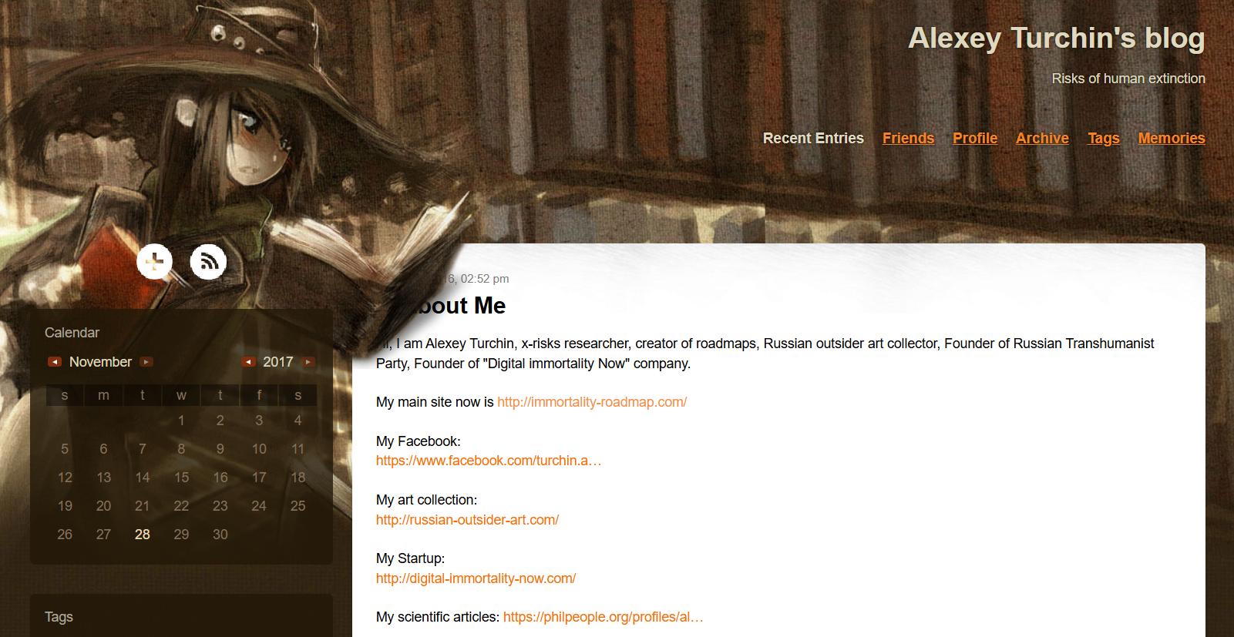Open the Profile navigation link
Screen dimensions: 1234x637
(x=975, y=138)
